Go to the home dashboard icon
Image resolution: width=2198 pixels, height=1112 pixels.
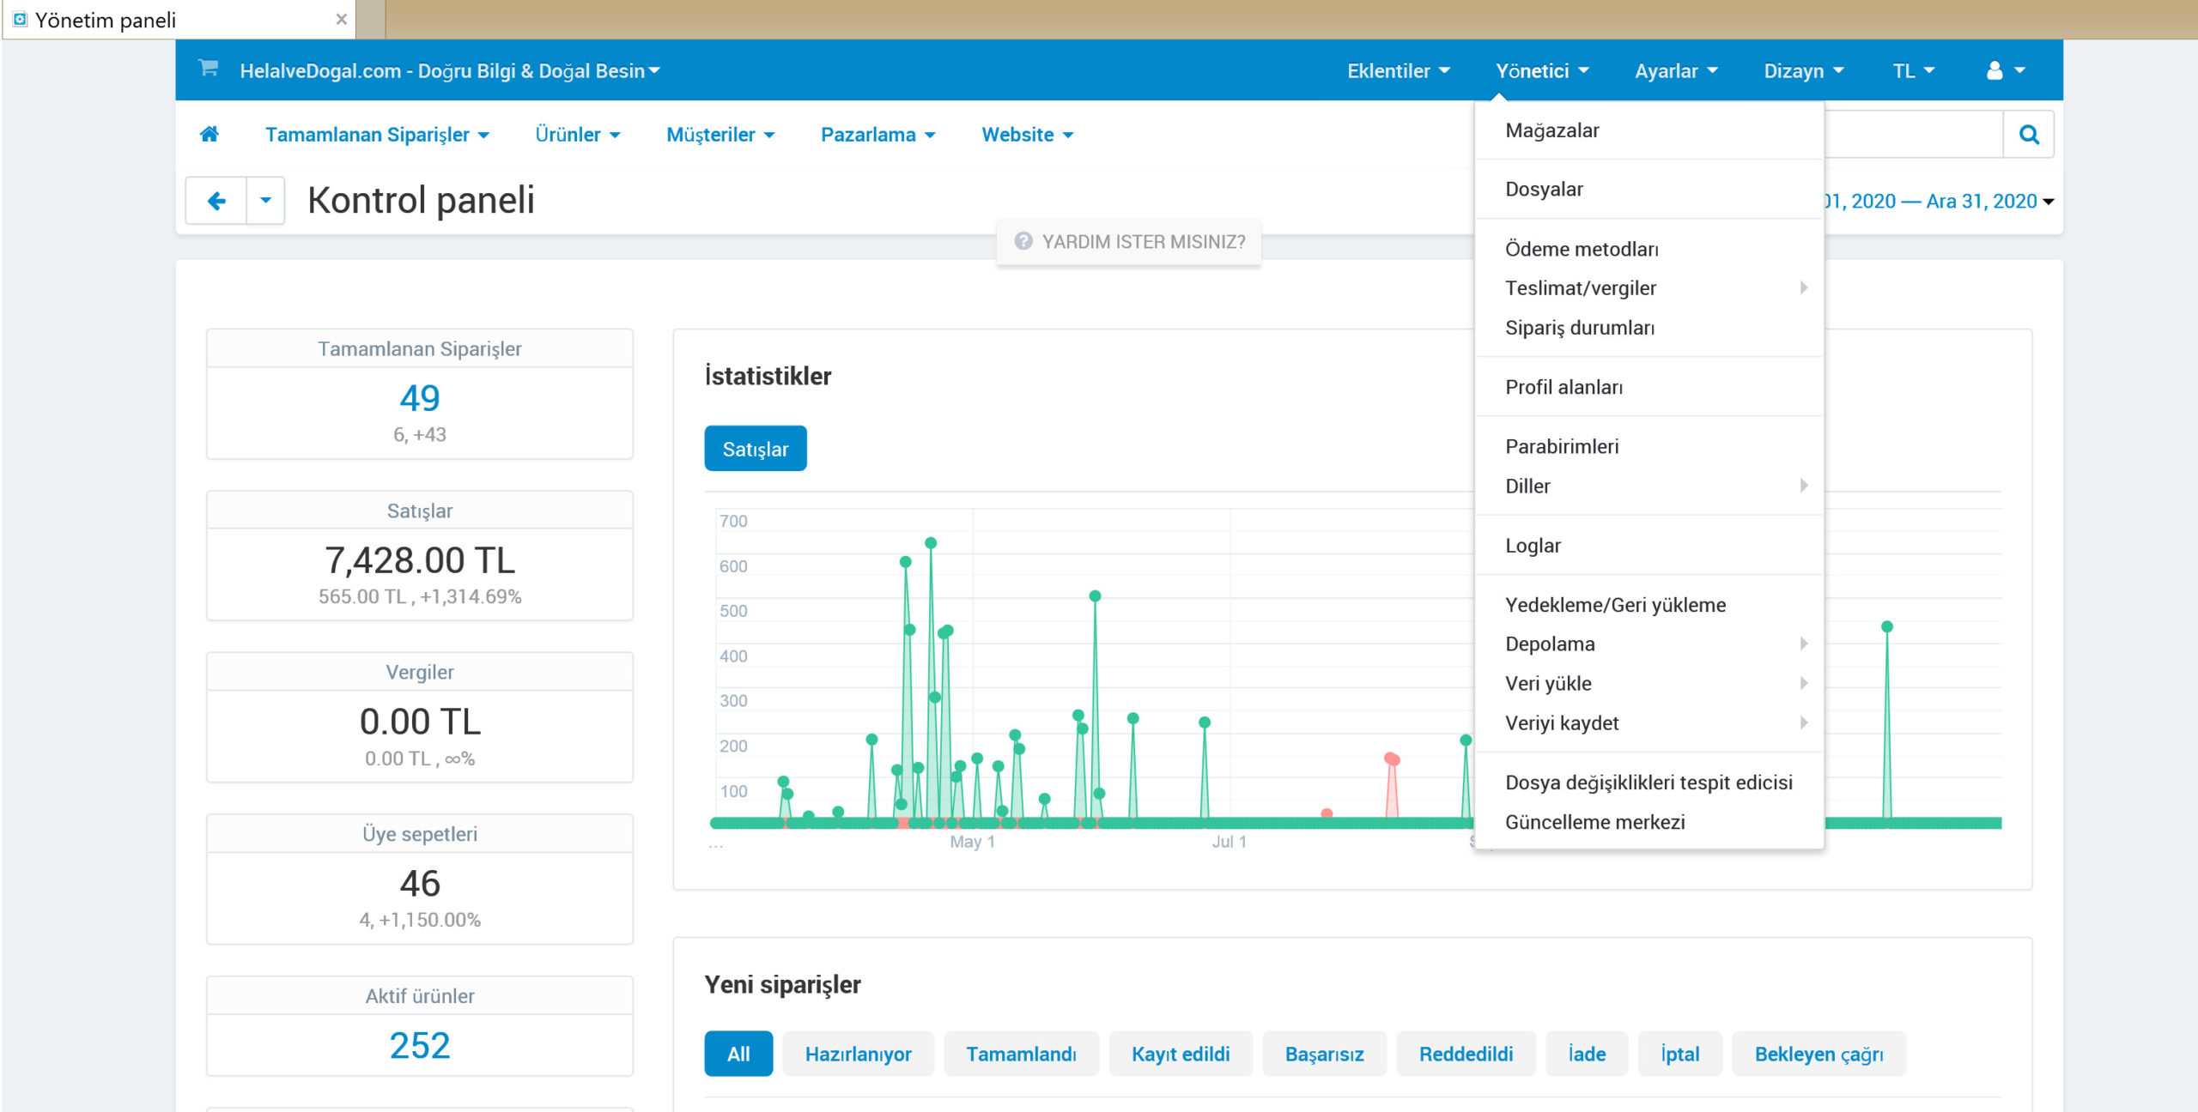click(x=209, y=135)
